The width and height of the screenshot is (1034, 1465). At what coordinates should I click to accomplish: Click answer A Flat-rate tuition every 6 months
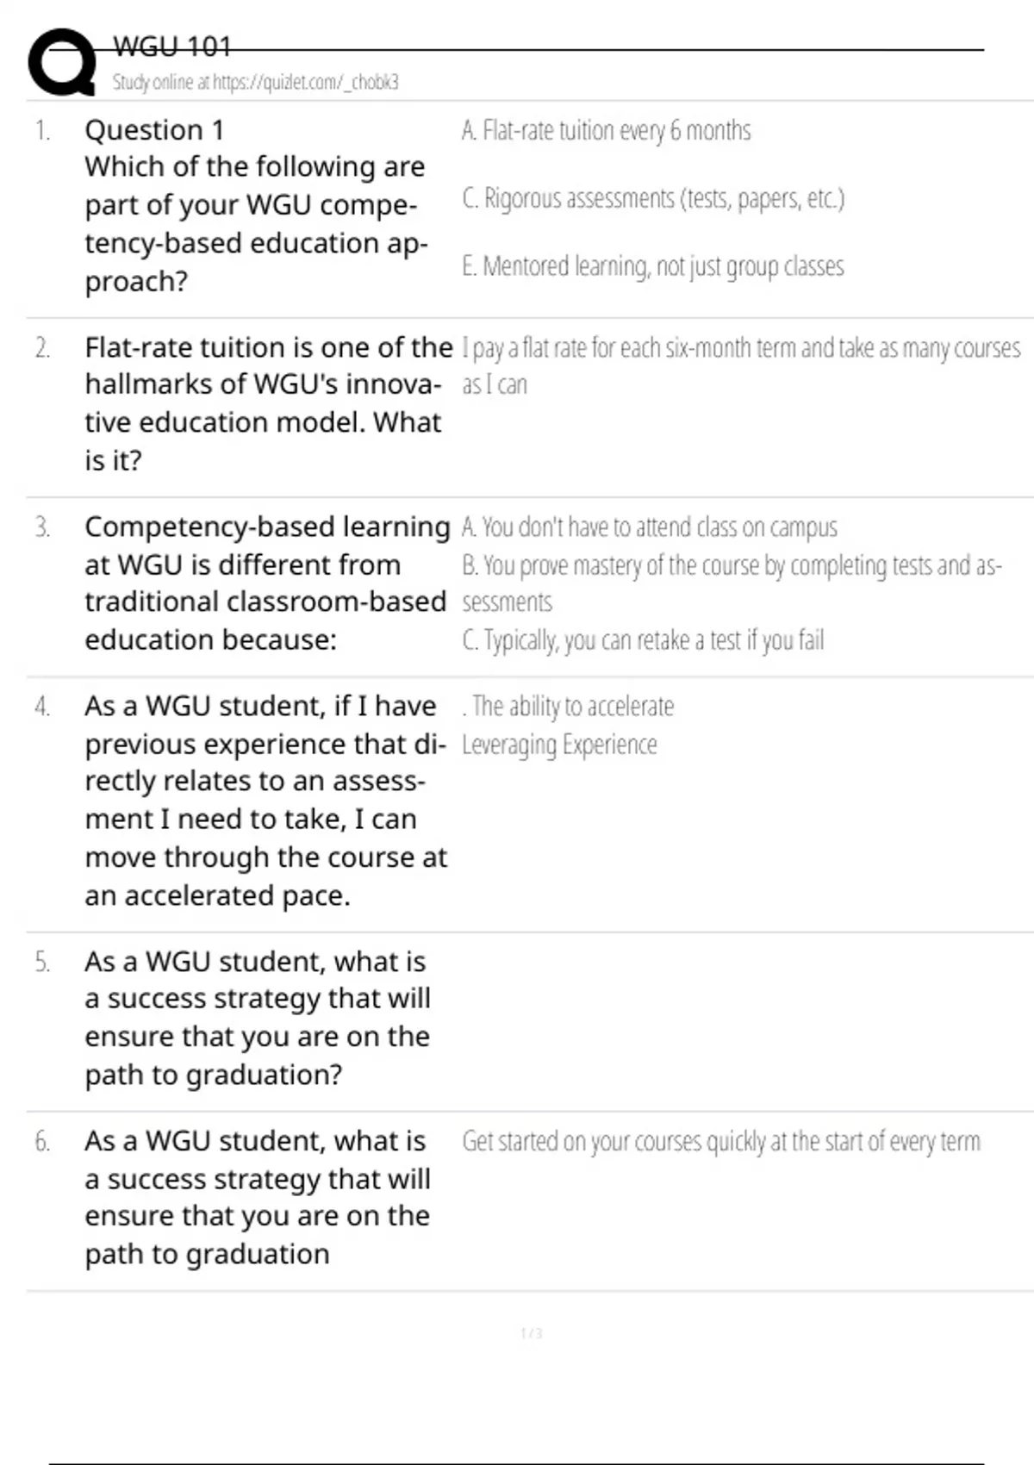point(606,130)
